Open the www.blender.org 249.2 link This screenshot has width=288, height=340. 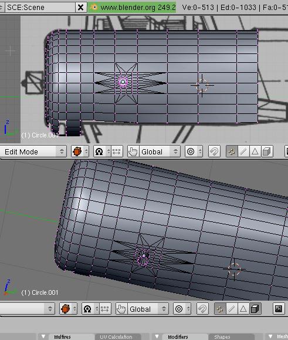point(138,8)
